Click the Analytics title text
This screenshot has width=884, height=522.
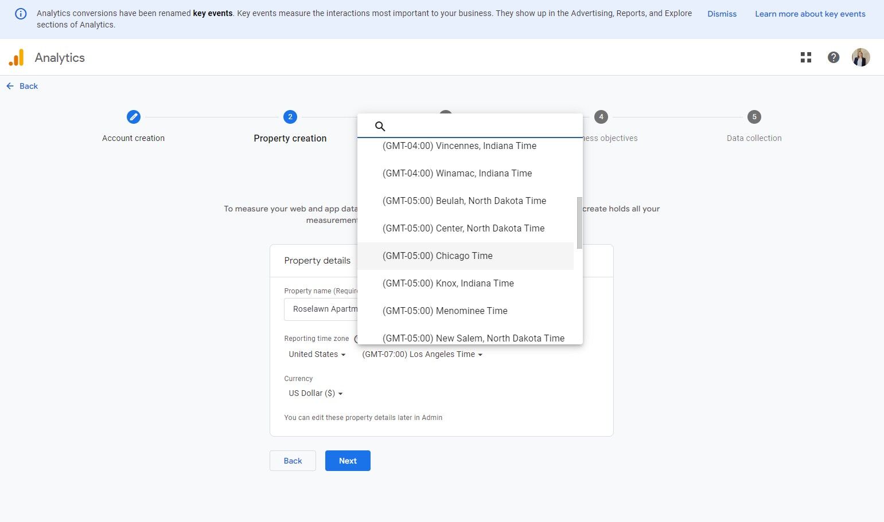point(60,57)
